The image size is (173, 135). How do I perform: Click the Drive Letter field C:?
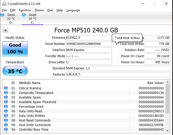pos(89,62)
